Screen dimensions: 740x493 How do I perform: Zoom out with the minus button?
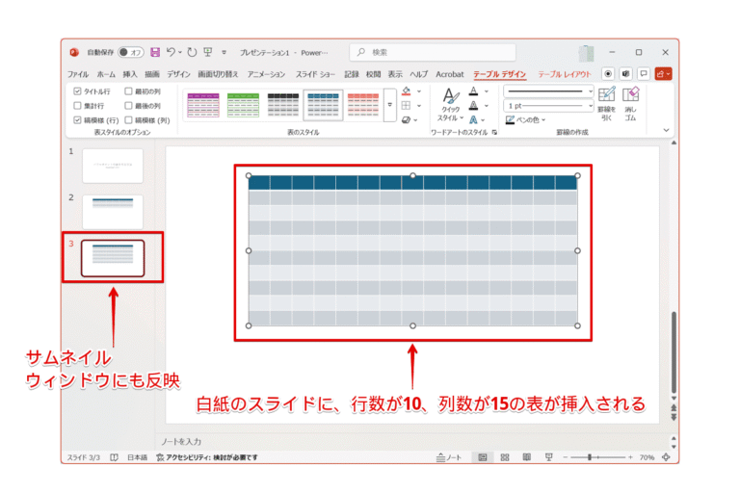(565, 457)
